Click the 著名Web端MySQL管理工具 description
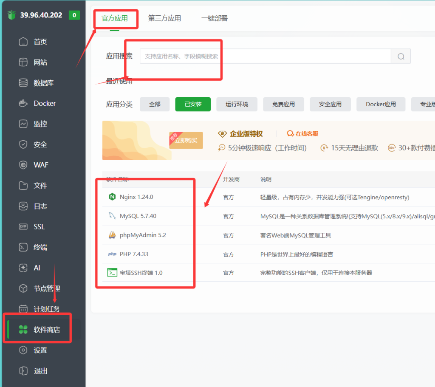This screenshot has height=387, width=435. pos(296,235)
